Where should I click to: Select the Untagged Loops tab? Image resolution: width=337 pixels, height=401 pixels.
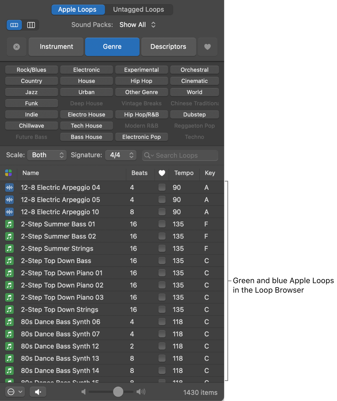pyautogui.click(x=138, y=10)
